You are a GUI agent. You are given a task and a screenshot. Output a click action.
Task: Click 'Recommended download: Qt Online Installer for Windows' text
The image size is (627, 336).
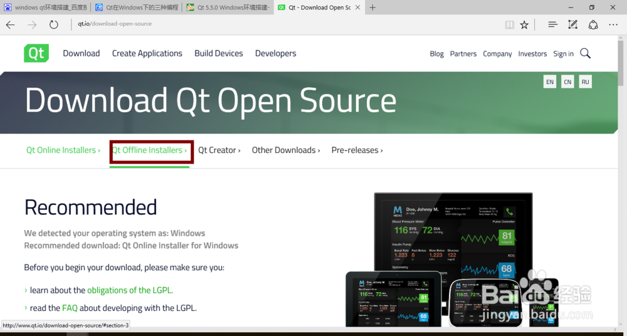pyautogui.click(x=131, y=246)
